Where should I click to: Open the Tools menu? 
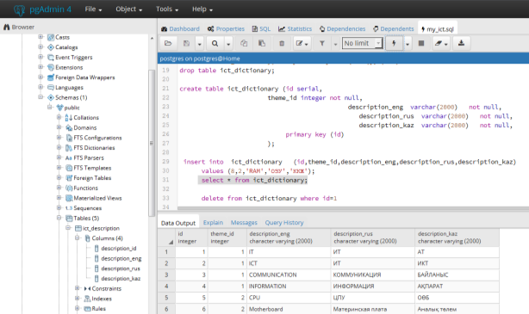pyautogui.click(x=167, y=9)
